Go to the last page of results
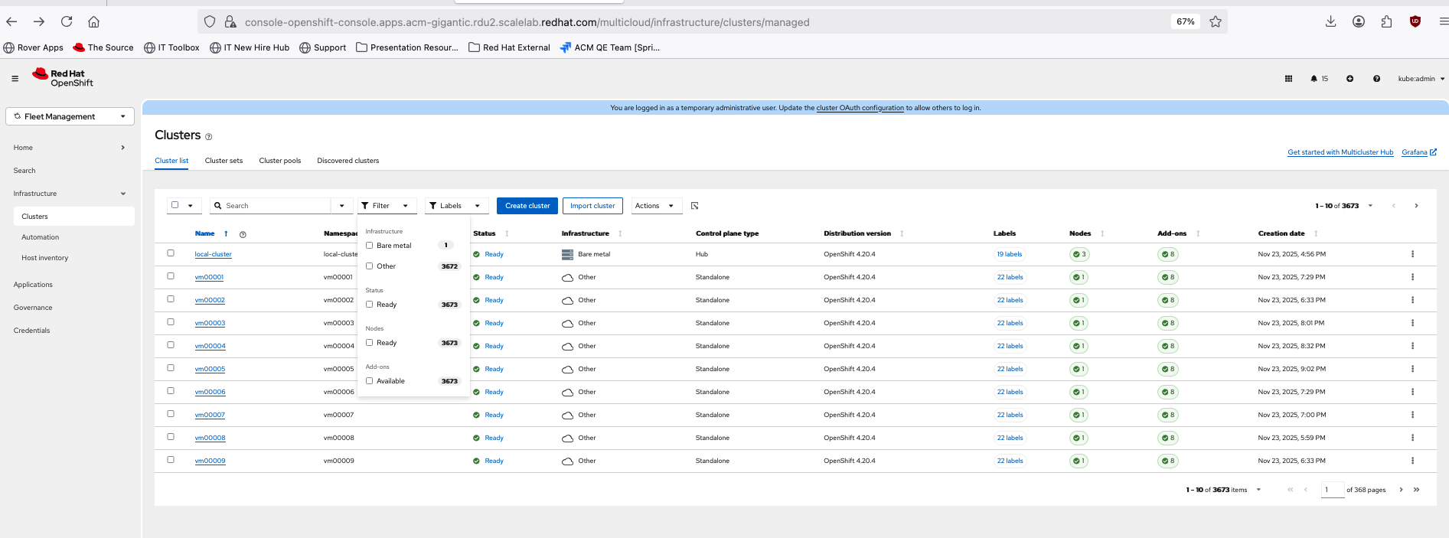The width and height of the screenshot is (1449, 538). click(1416, 490)
